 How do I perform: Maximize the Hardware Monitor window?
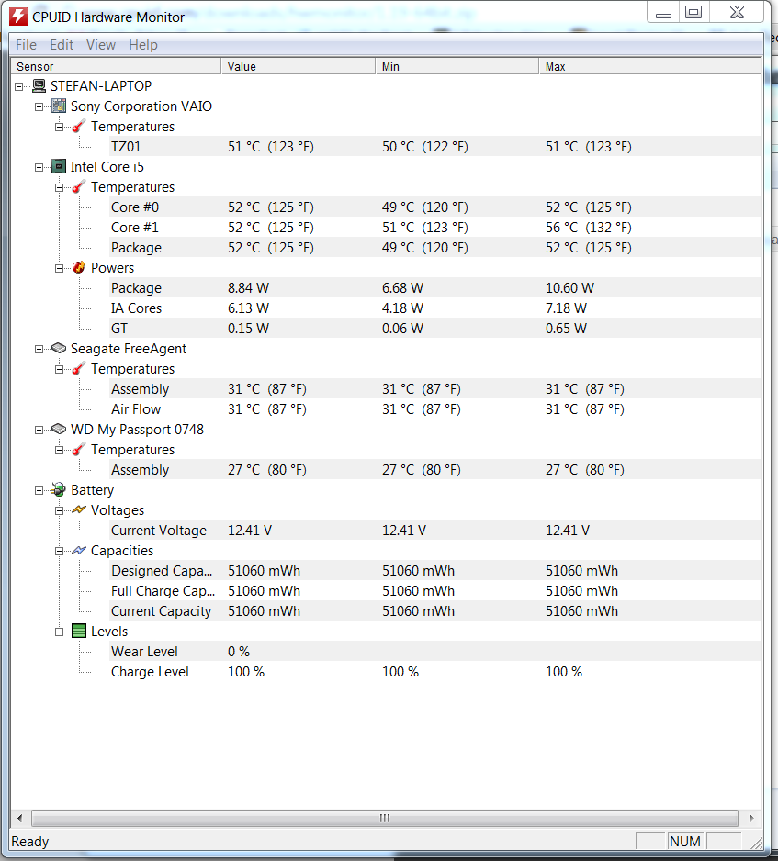tap(693, 12)
